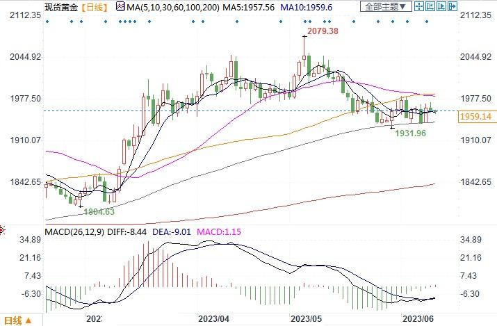Click the exit arrow icon at top right
This screenshot has height=326, width=497.
pos(453,6)
